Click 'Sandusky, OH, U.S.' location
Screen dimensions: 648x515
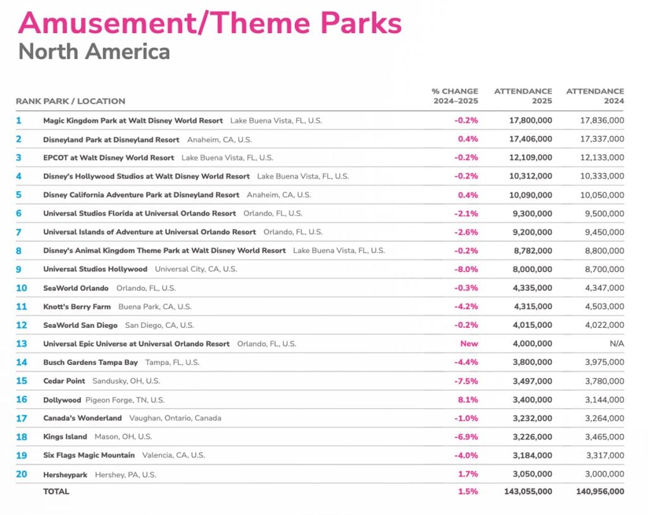[x=126, y=381]
